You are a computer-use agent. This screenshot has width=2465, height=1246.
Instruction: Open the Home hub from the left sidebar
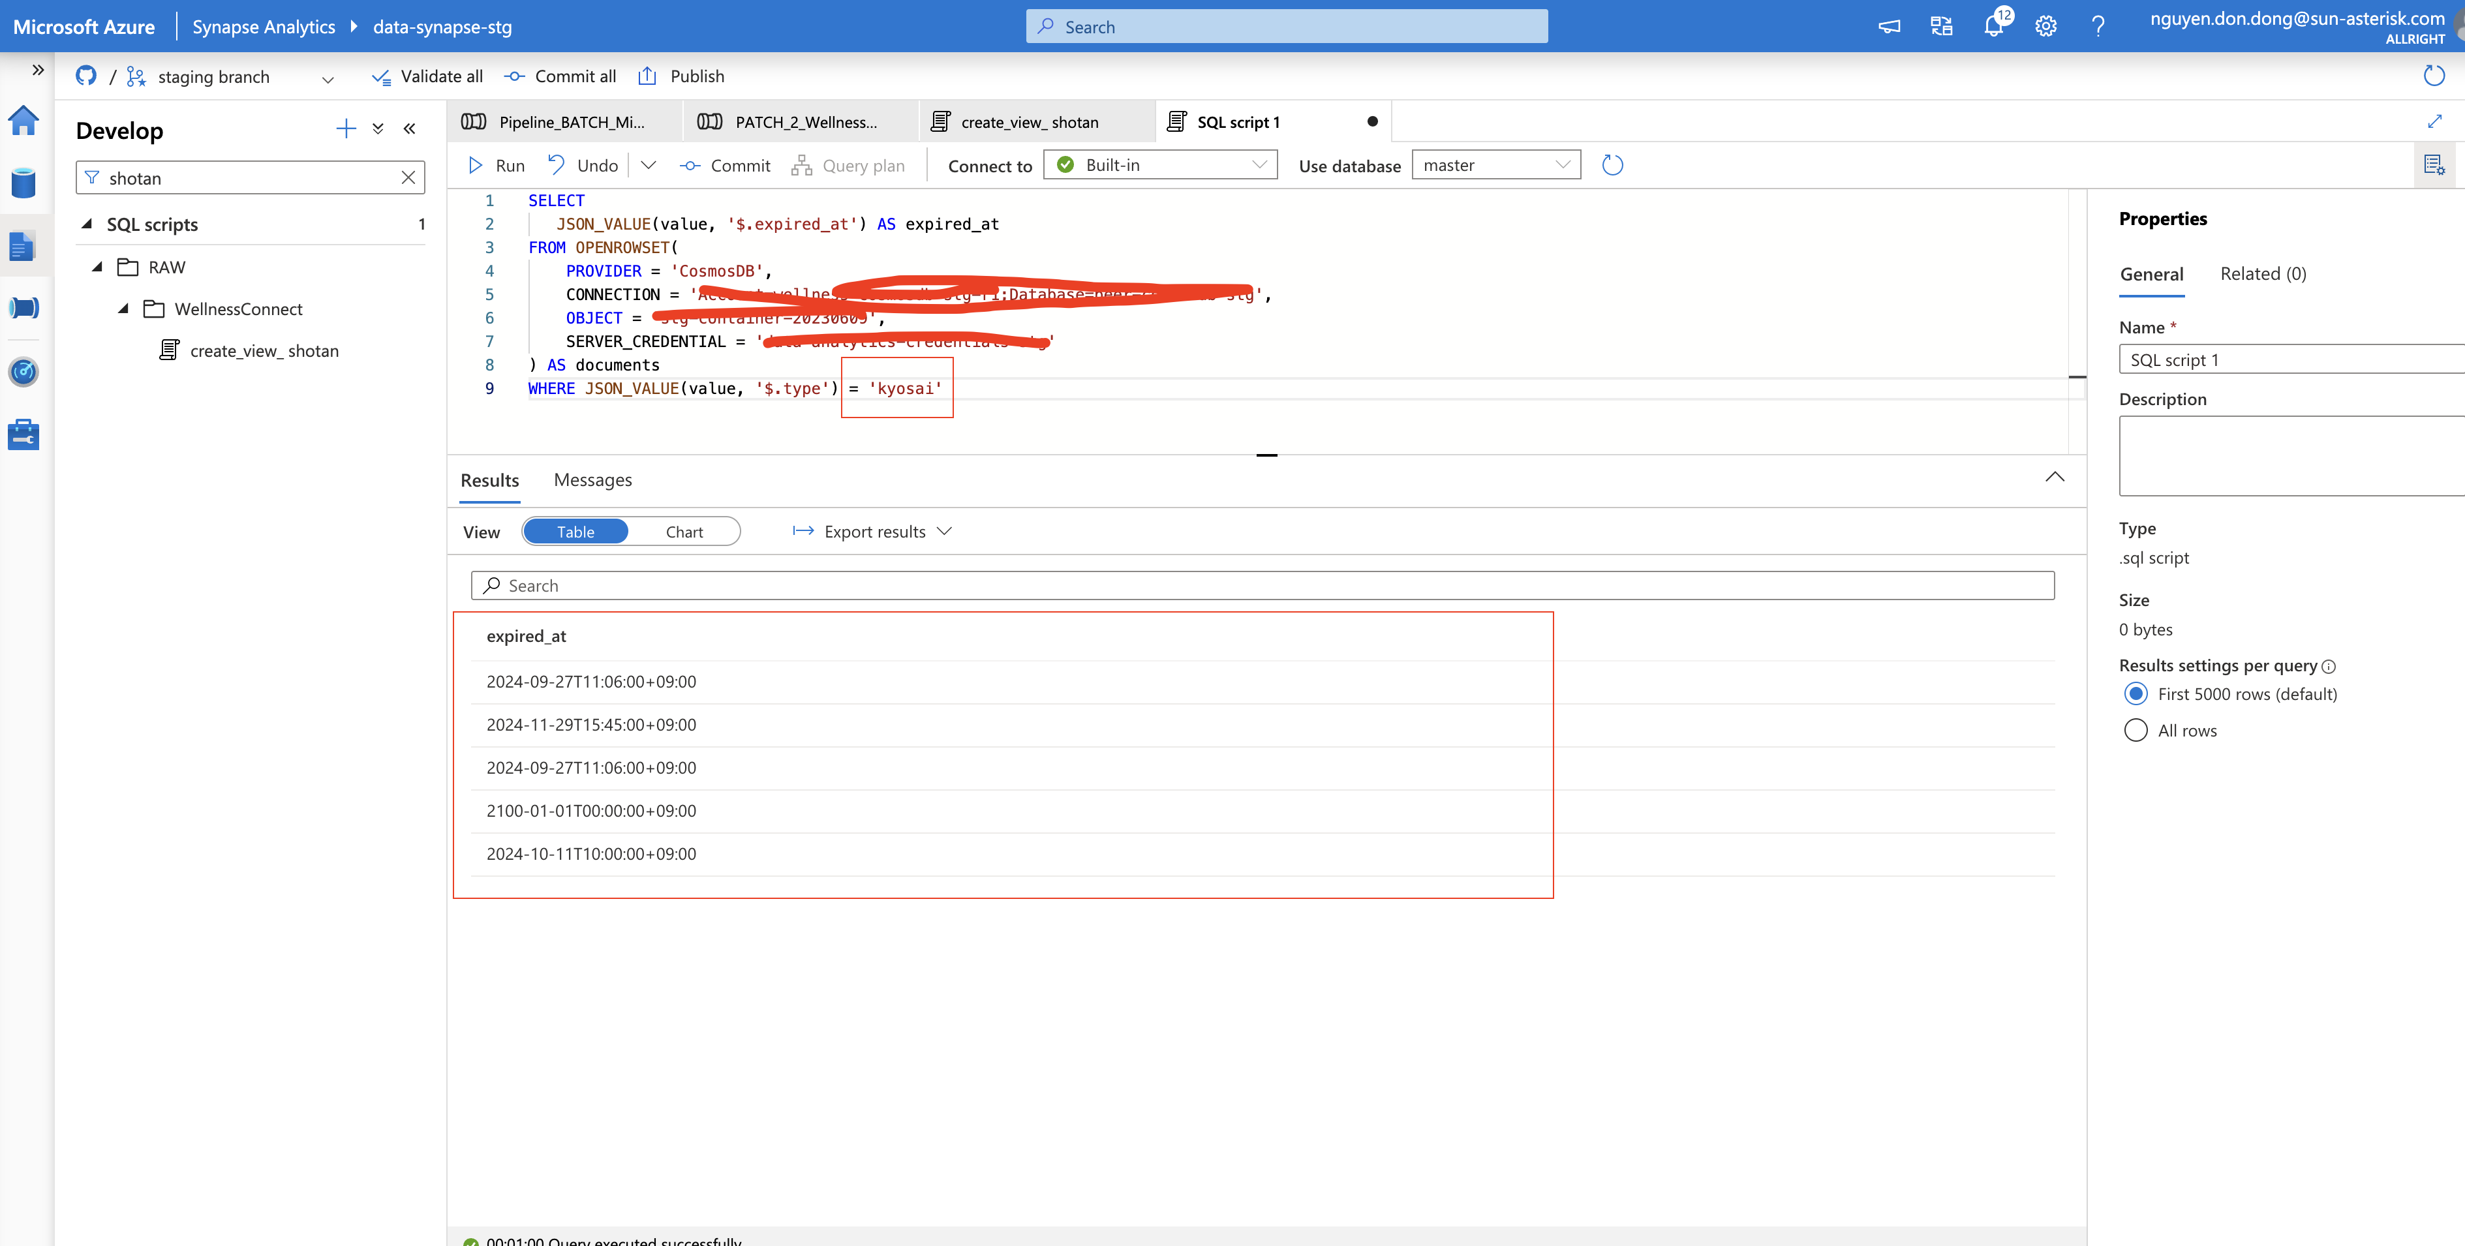[x=23, y=121]
